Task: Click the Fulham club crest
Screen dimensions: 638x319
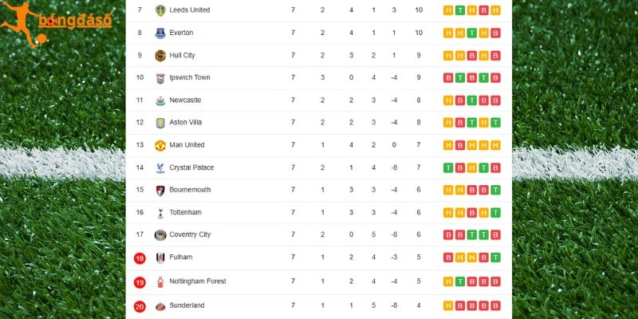Action: coord(160,258)
